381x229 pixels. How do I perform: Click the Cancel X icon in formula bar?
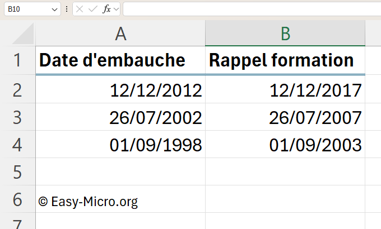pyautogui.click(x=80, y=9)
